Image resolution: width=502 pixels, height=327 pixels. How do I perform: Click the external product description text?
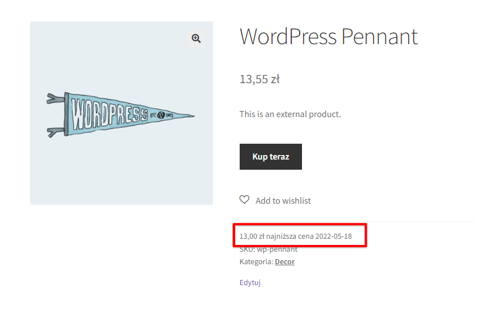(x=290, y=114)
